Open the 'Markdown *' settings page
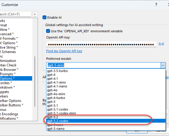169x136 pixels. 16,87
